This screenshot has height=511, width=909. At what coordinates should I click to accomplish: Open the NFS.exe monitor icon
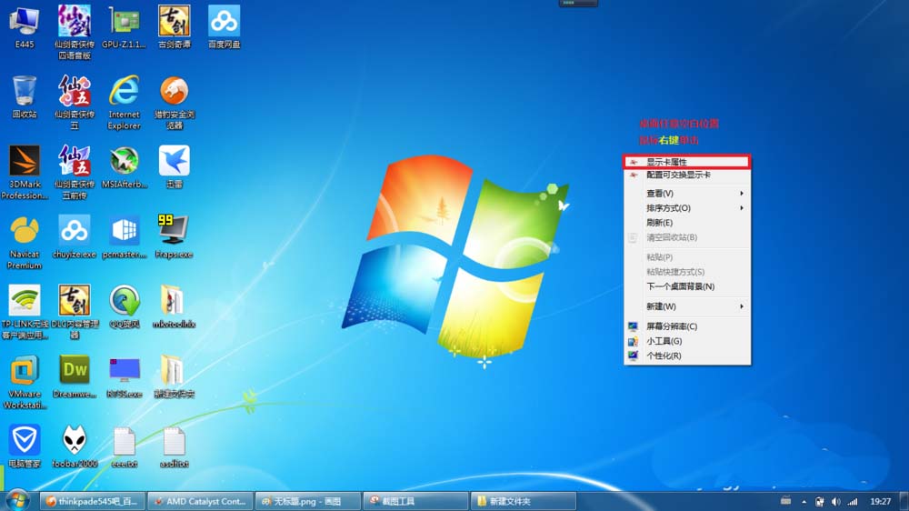(x=124, y=376)
